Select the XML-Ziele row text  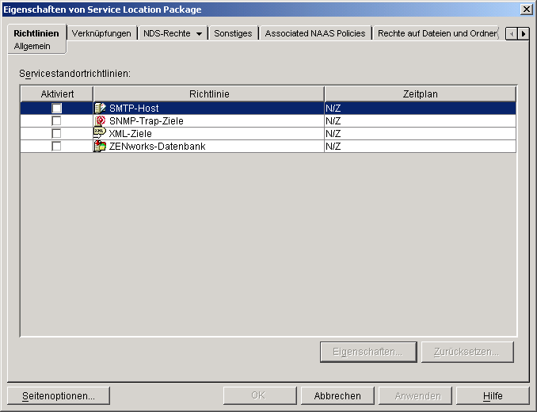click(130, 134)
